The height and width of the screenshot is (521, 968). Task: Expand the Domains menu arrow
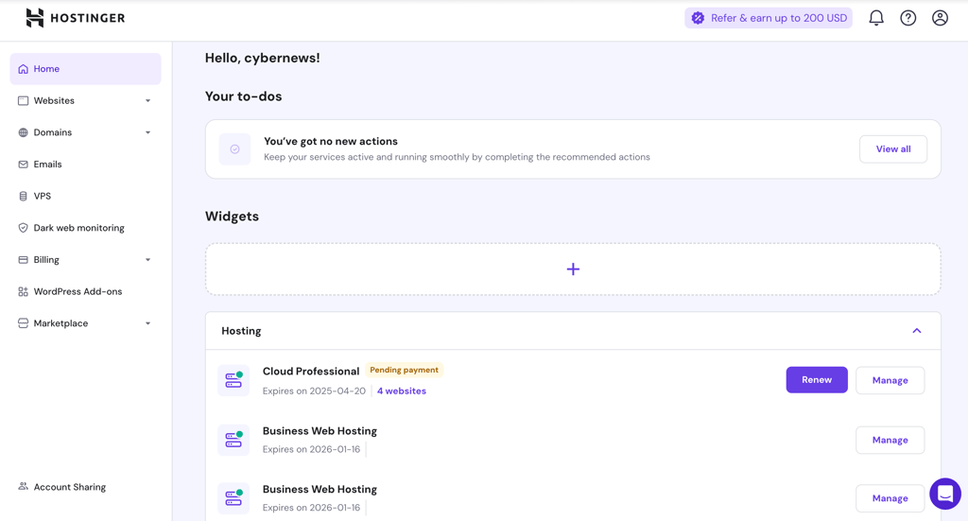point(147,132)
